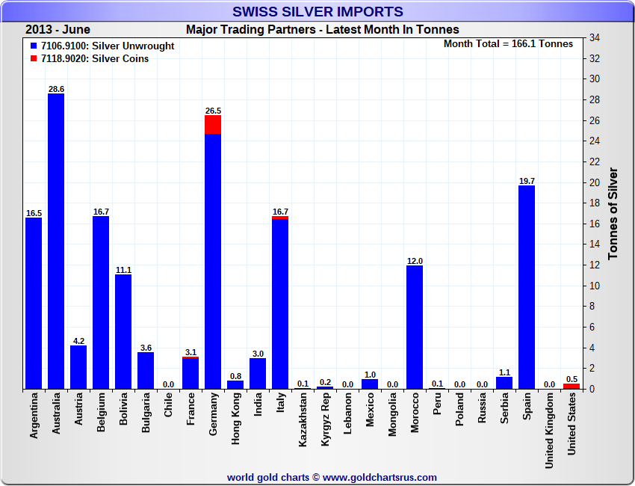Image resolution: width=635 pixels, height=486 pixels.
Task: Select the 26.5 value label above Germany
Action: click(213, 111)
